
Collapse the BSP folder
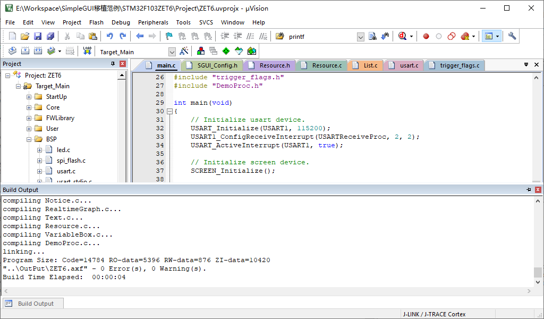29,139
